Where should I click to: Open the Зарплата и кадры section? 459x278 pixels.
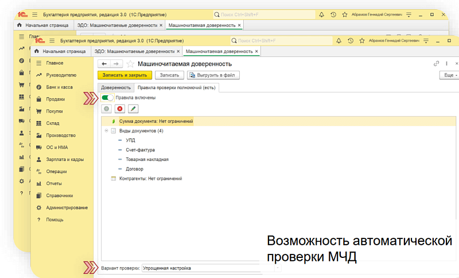[65, 159]
